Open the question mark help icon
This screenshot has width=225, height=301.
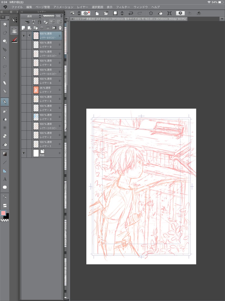tap(180, 13)
